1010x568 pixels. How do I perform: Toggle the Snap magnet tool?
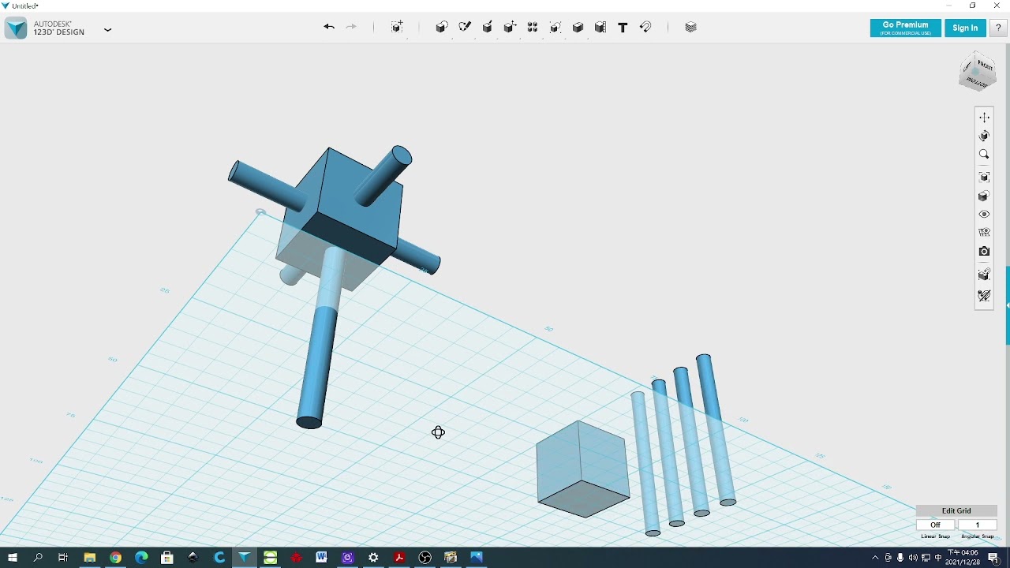[x=645, y=28]
